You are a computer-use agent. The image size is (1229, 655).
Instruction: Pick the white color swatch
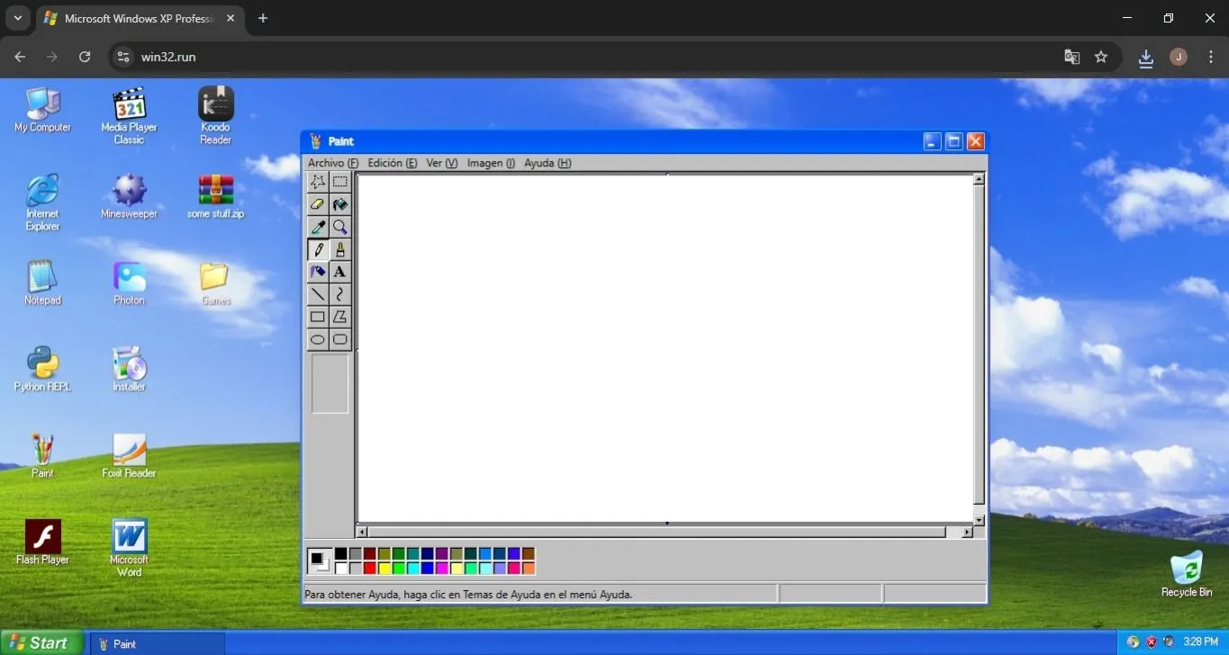pyautogui.click(x=341, y=568)
